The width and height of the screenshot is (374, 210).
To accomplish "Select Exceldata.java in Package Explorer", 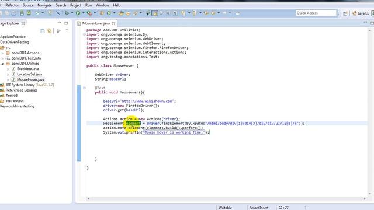I will [27, 69].
